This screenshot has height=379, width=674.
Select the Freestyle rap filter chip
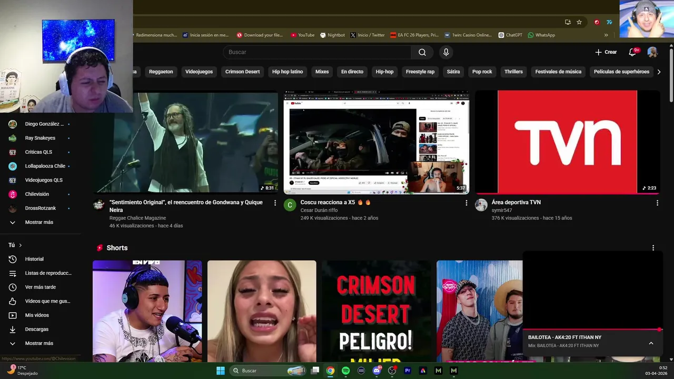(420, 72)
